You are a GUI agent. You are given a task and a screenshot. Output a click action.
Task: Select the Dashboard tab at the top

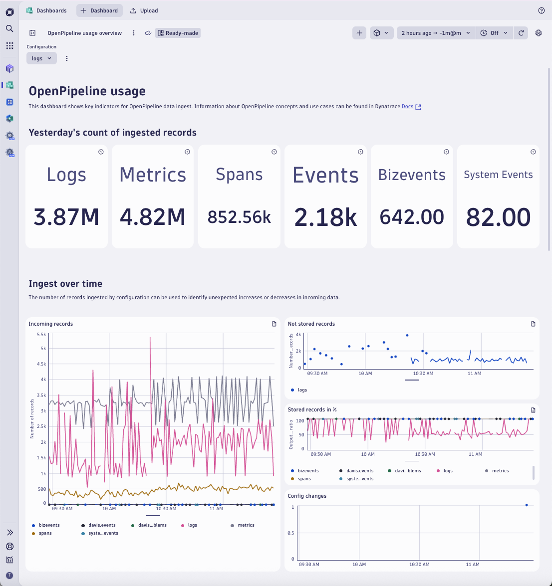(x=99, y=10)
